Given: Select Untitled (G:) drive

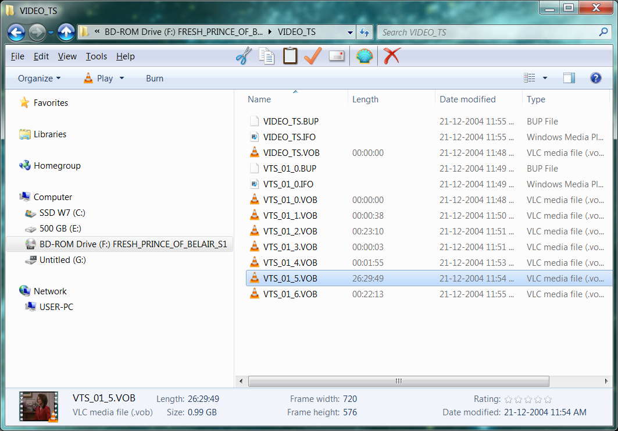Looking at the screenshot, I should [62, 260].
